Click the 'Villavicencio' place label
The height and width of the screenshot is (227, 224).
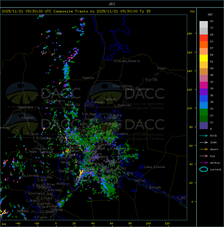(54, 101)
